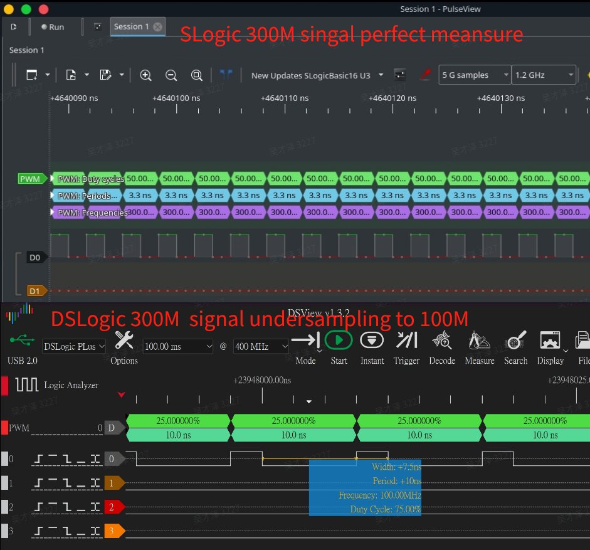The height and width of the screenshot is (550, 590).
Task: Click the channel 0 gray label tag
Action: 114,458
